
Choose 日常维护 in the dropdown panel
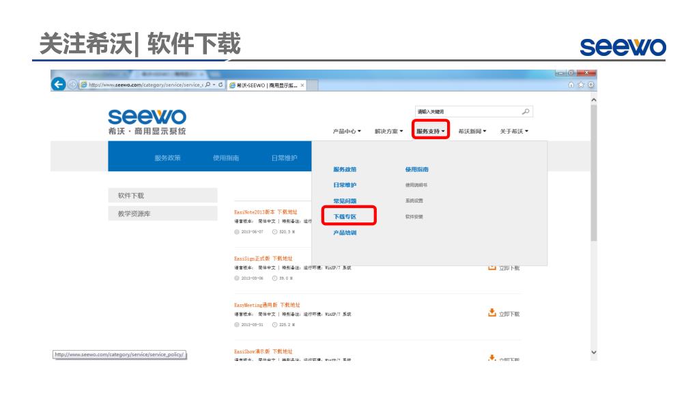click(345, 185)
